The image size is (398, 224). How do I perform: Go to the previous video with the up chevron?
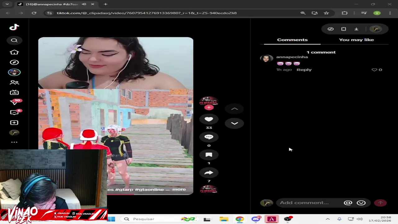[234, 109]
